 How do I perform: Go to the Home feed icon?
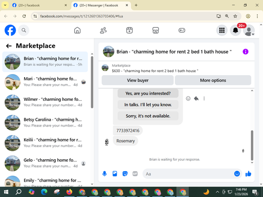[x=77, y=30]
